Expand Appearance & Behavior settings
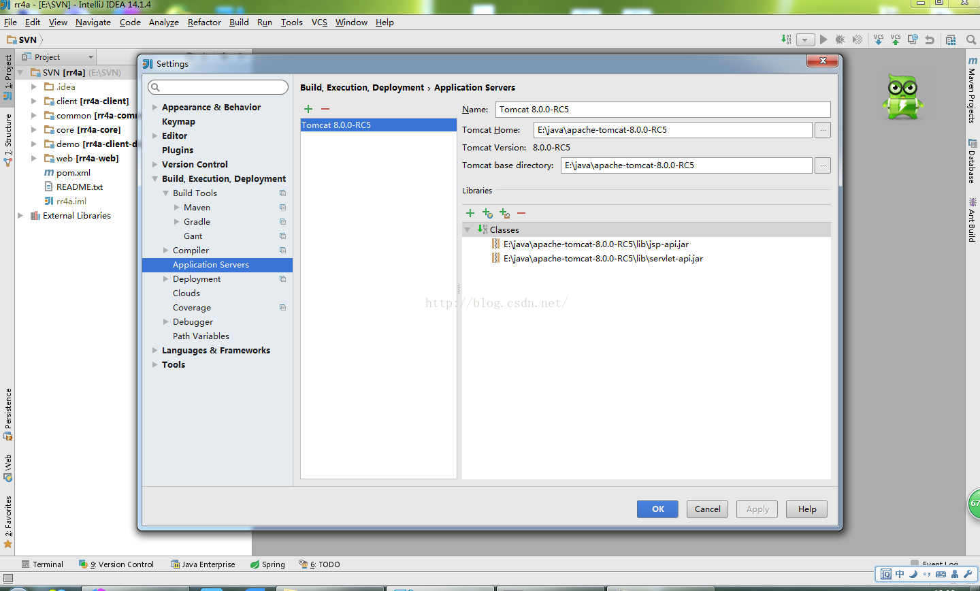The height and width of the screenshot is (591, 980). click(x=155, y=108)
